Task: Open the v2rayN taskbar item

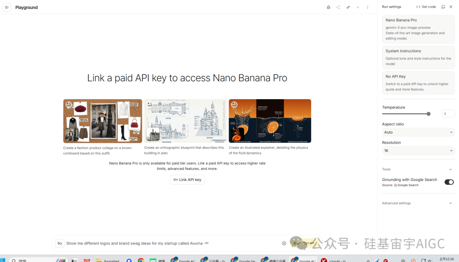Action: [x=334, y=260]
